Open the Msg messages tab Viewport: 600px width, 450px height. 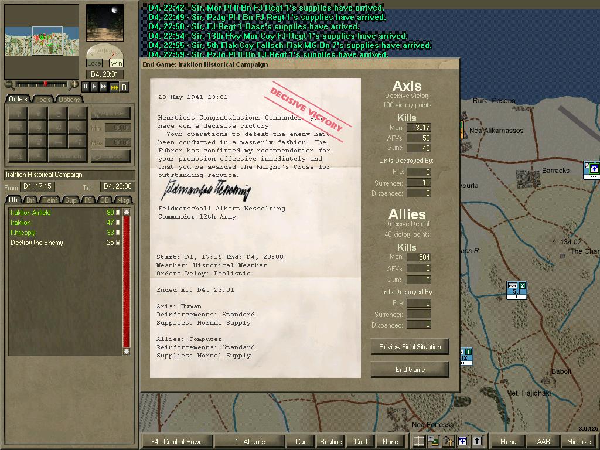(x=123, y=200)
